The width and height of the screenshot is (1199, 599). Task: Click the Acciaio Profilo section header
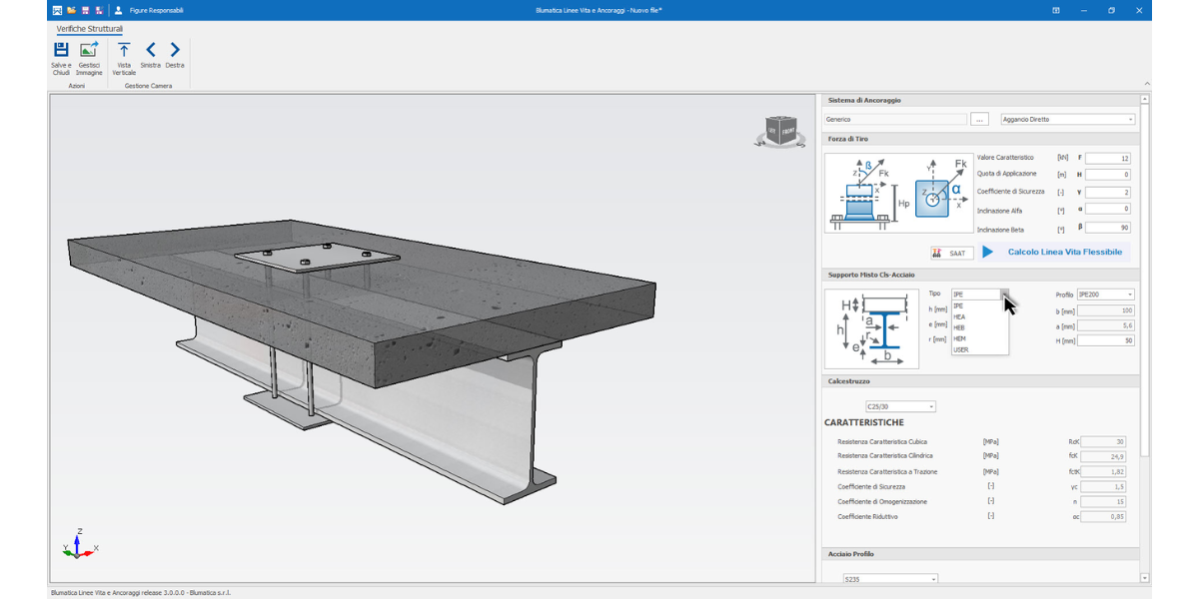pyautogui.click(x=980, y=553)
